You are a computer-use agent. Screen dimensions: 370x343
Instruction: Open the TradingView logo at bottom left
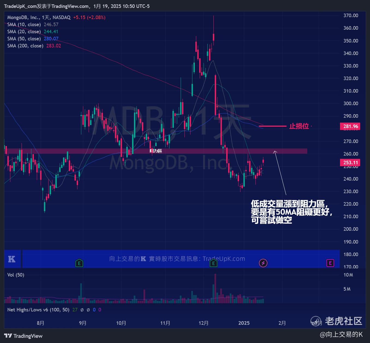click(23, 336)
